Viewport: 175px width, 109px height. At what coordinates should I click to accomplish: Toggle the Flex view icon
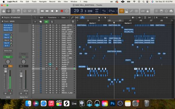[x=77, y=17]
